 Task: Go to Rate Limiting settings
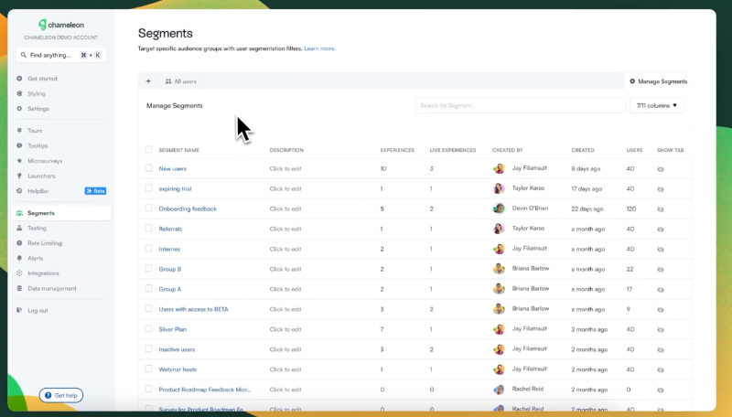click(x=45, y=243)
